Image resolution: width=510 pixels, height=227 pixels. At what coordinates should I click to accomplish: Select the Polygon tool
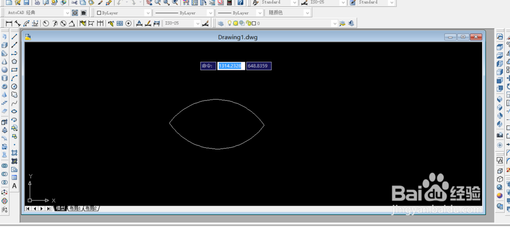[x=14, y=61]
